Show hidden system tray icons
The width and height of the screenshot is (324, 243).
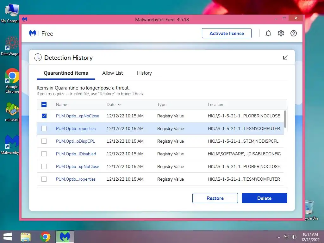click(x=279, y=237)
